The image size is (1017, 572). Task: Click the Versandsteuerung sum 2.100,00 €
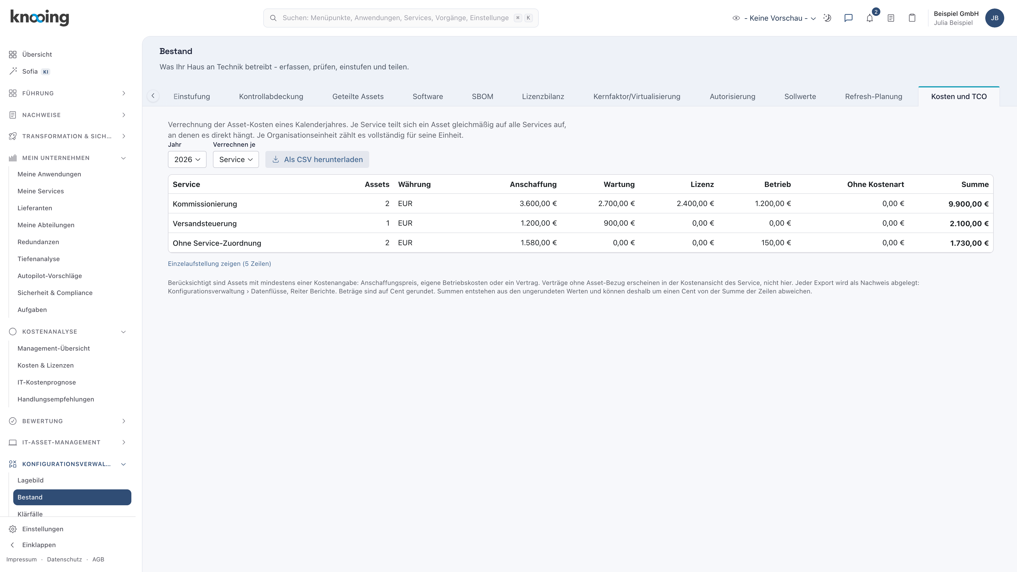[969, 224]
